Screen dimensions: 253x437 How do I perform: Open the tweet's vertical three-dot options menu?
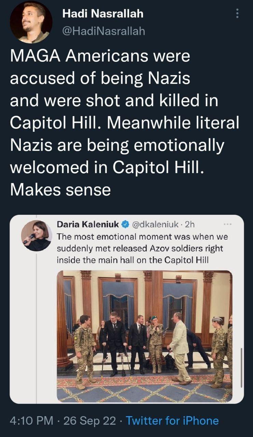click(x=238, y=14)
